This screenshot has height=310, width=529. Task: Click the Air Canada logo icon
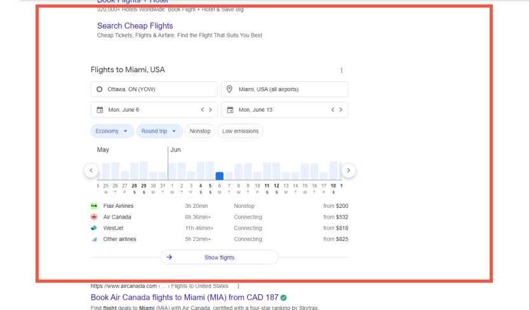(x=94, y=217)
